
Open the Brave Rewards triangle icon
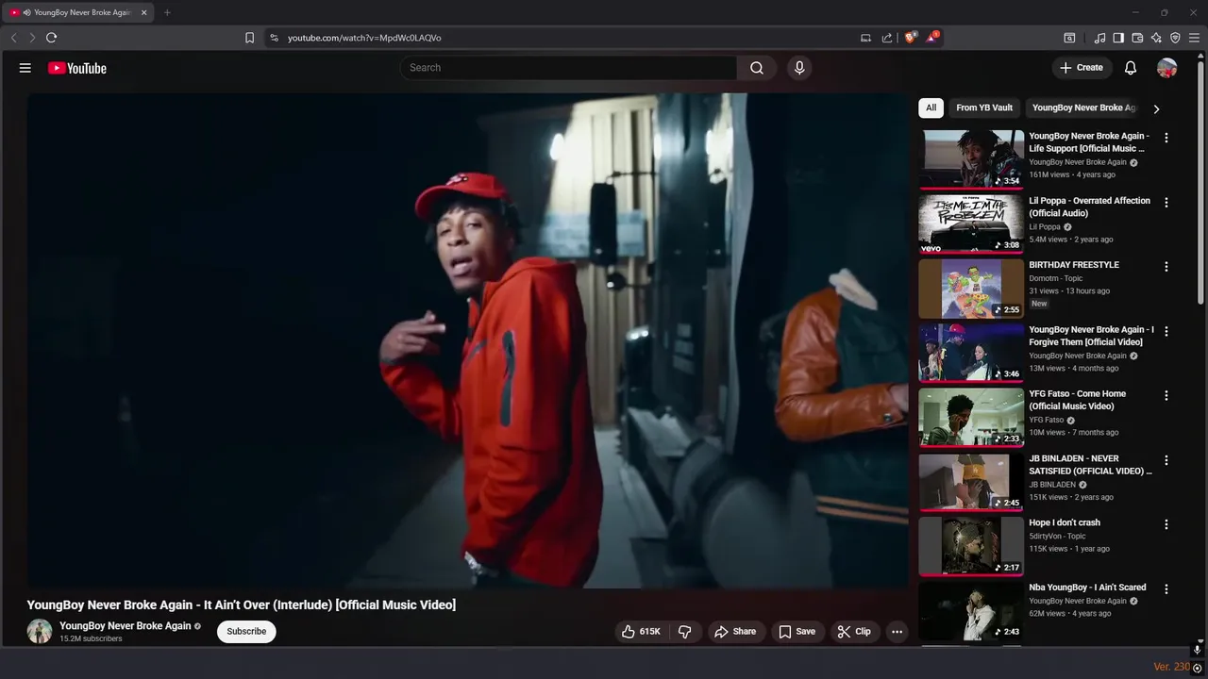(x=932, y=38)
